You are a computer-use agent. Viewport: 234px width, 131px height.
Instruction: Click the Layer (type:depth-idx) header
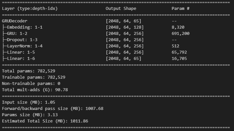(30, 9)
